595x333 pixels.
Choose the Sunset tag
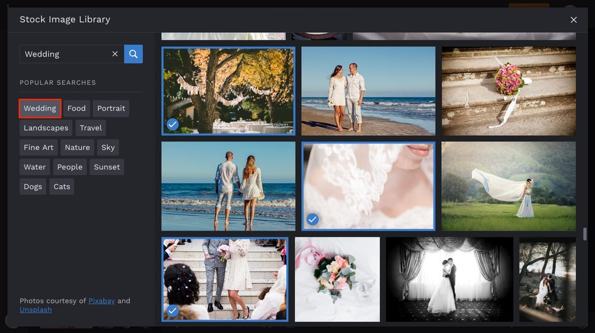tap(107, 167)
